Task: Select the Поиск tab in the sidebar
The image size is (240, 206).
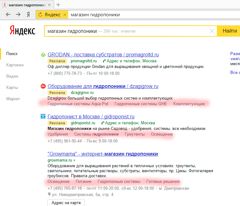Action: [x=12, y=54]
